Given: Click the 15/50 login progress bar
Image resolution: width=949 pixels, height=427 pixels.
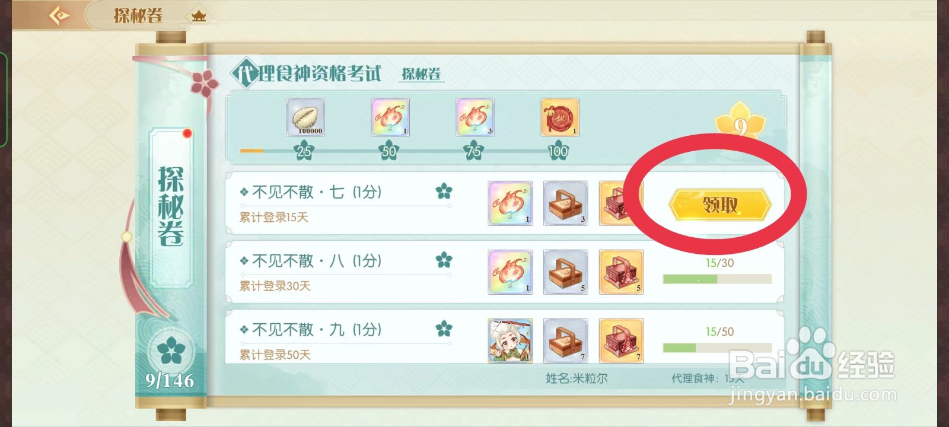Looking at the screenshot, I should point(717,348).
